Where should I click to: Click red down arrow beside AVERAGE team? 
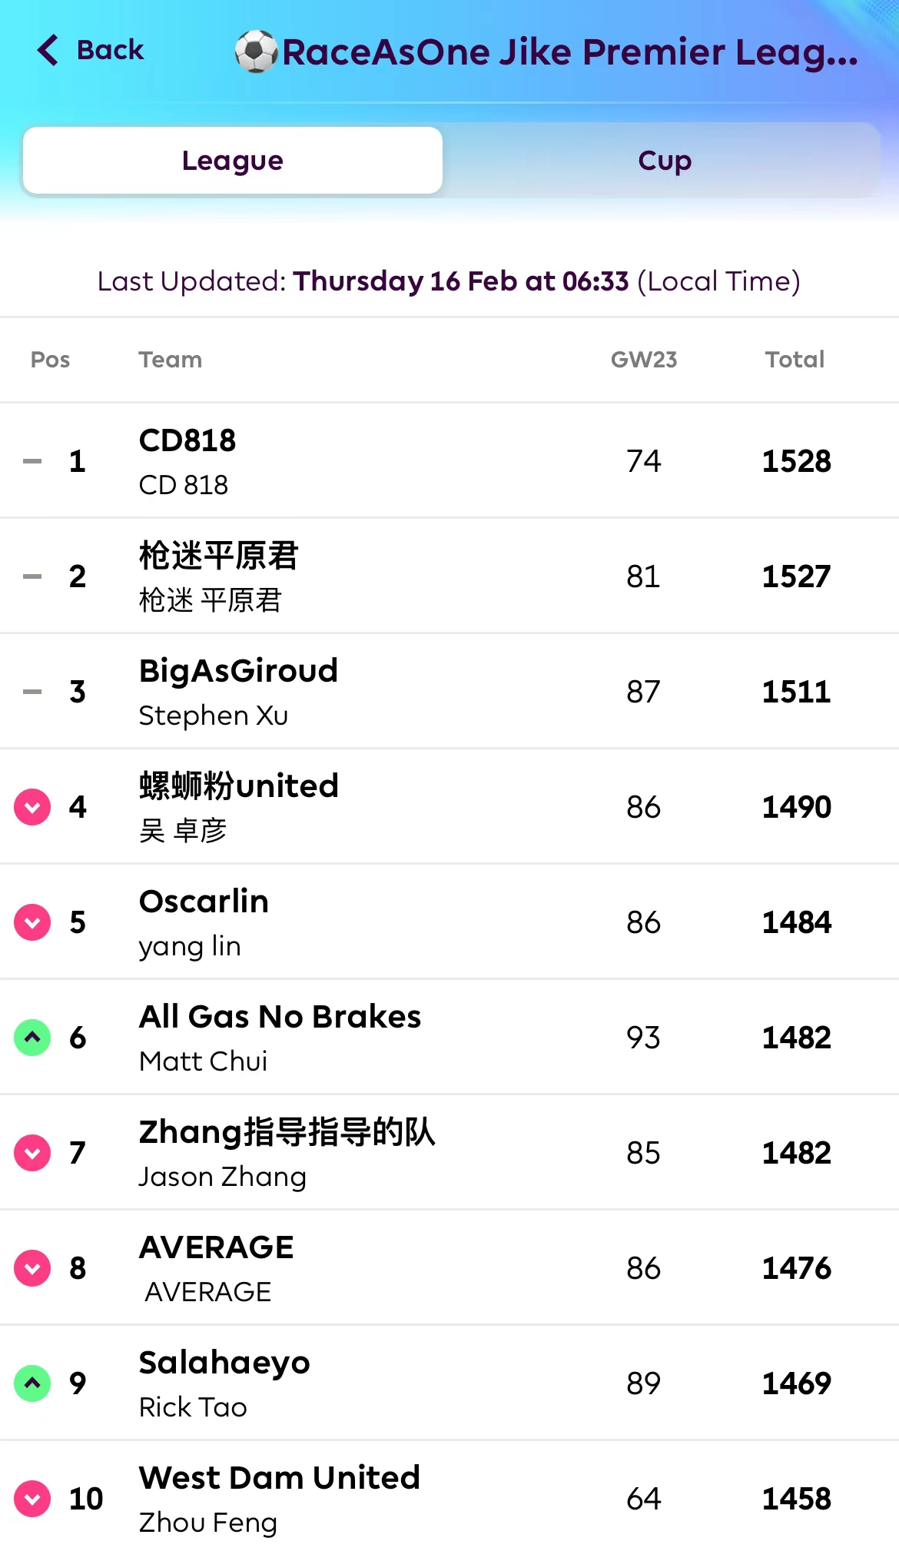[x=32, y=1268]
